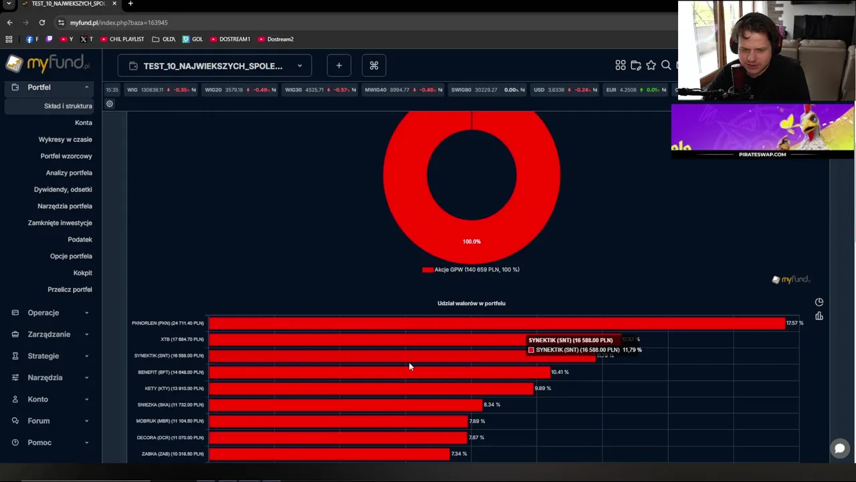Open the Twitch bookmark icon
This screenshot has height=482, width=856.
coord(49,39)
